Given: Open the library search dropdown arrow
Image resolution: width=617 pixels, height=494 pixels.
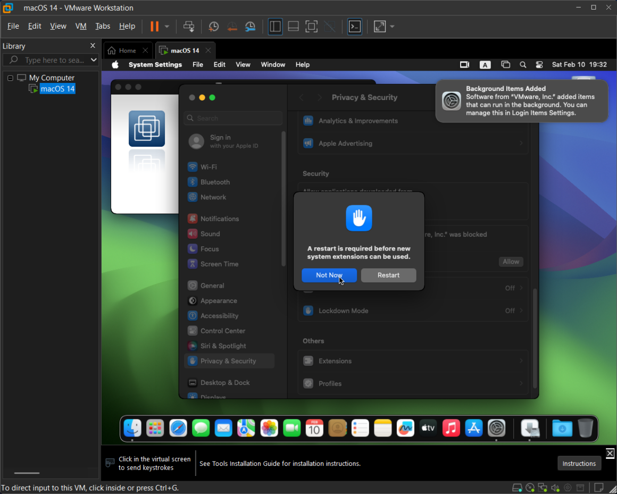Looking at the screenshot, I should (94, 60).
